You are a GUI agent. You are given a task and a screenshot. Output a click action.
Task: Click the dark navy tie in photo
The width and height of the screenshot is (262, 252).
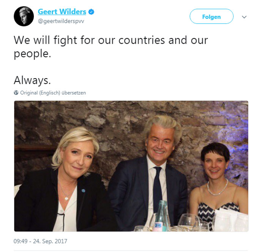tap(157, 189)
